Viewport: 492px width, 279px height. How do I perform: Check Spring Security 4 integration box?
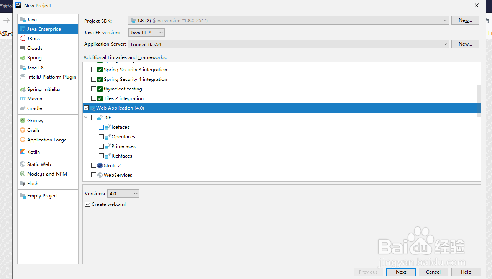click(x=93, y=79)
